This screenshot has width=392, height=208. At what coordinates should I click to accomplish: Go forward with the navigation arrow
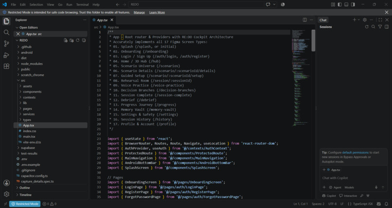(x=125, y=4)
